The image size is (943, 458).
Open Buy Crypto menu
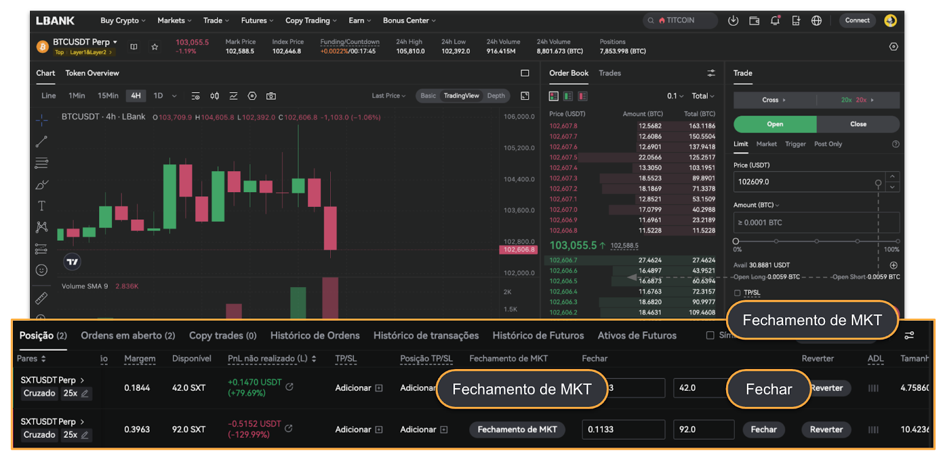(x=123, y=21)
